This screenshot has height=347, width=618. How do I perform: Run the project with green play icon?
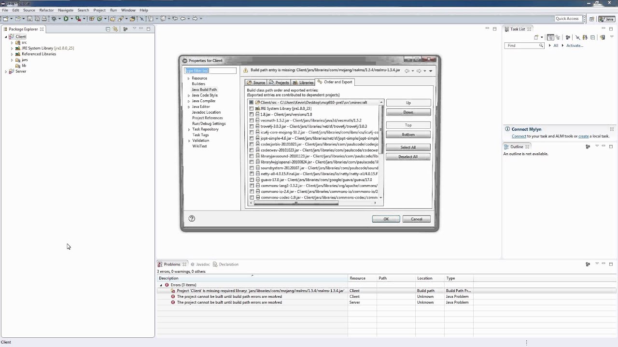click(x=66, y=19)
